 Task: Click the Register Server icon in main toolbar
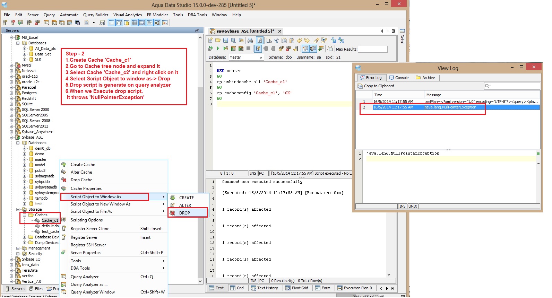(x=5, y=23)
